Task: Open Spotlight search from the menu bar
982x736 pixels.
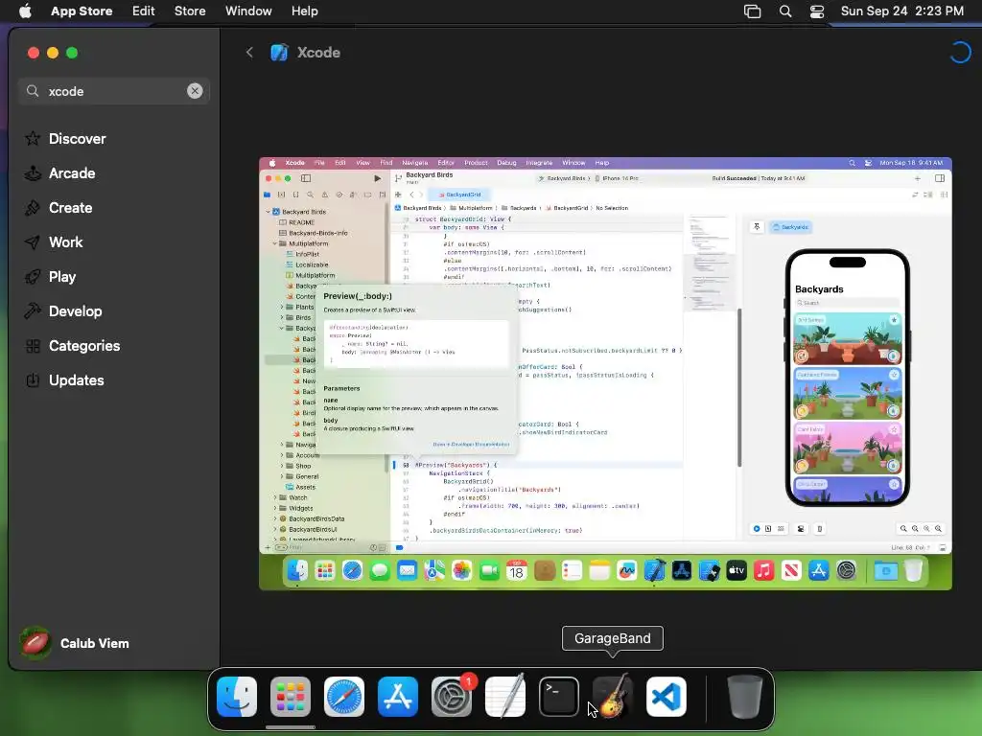Action: pos(785,11)
